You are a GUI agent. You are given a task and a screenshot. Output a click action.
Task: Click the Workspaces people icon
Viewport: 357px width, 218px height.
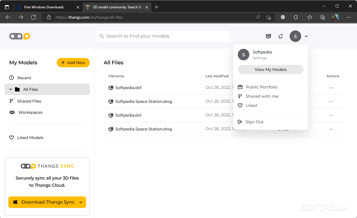click(12, 112)
